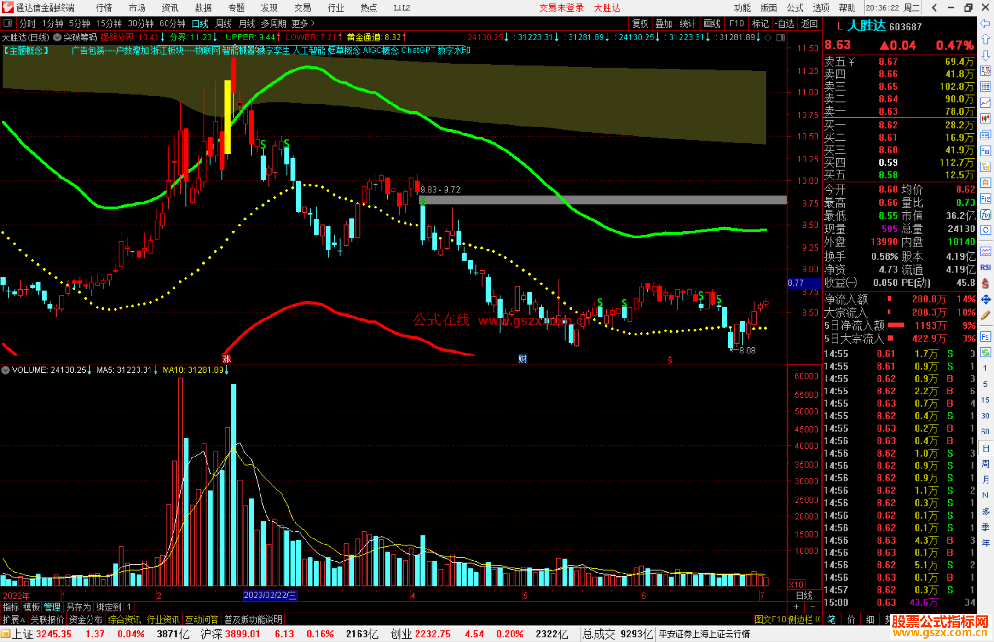Click the green refresh icon in sidebar
Image resolution: width=994 pixels, height=642 pixels.
point(985,353)
